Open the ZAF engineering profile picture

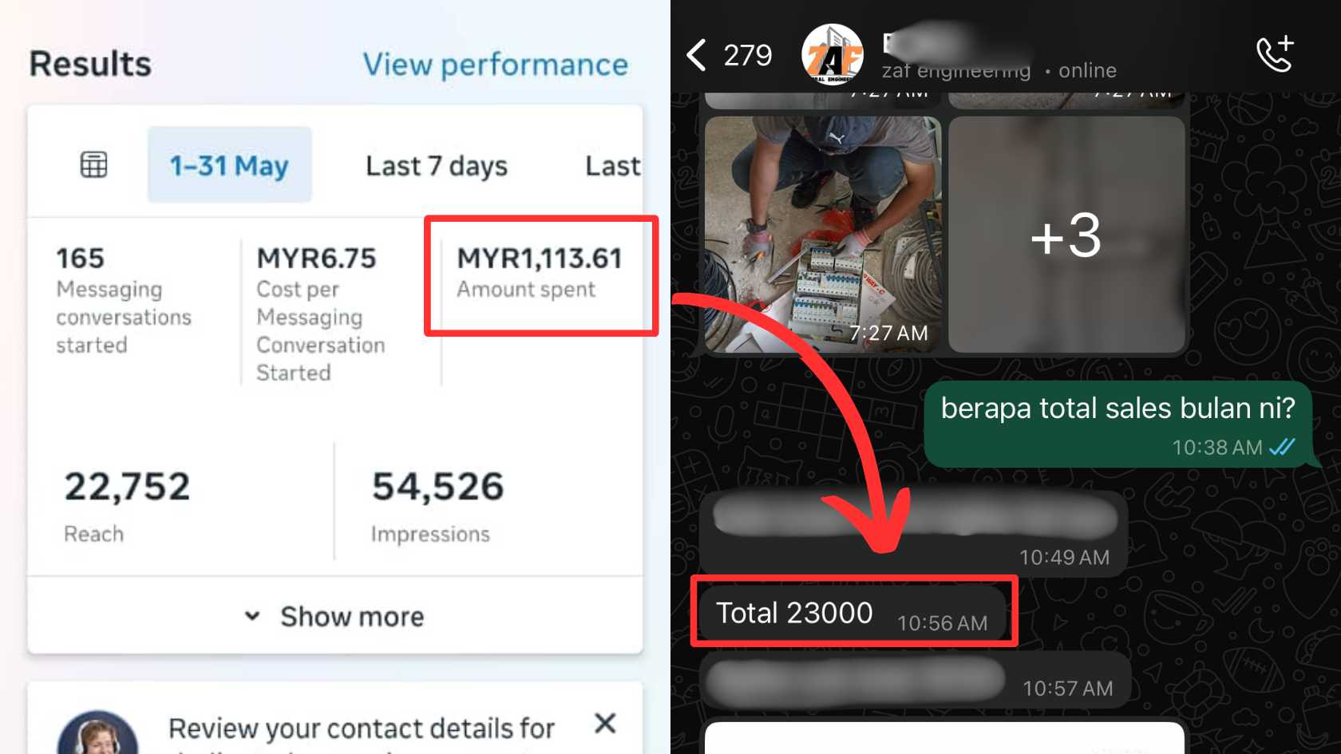coord(833,54)
